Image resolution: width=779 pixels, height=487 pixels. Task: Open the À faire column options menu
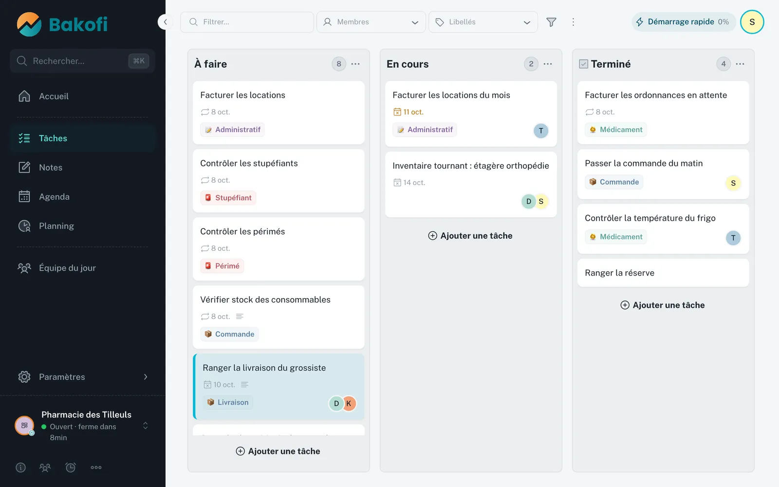(x=355, y=64)
